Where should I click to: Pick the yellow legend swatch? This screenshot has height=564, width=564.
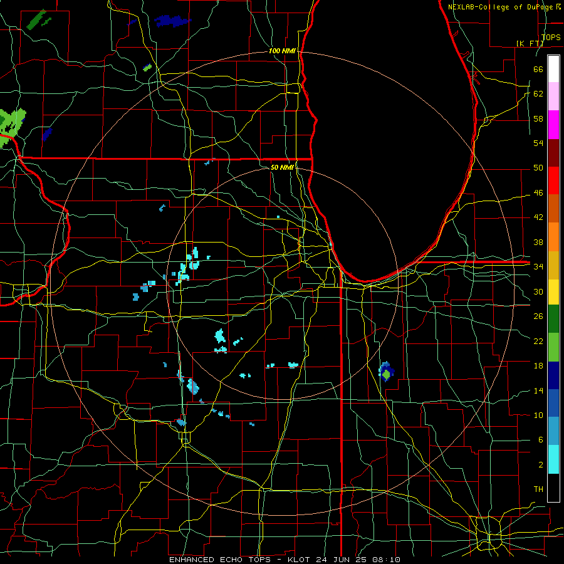(553, 291)
